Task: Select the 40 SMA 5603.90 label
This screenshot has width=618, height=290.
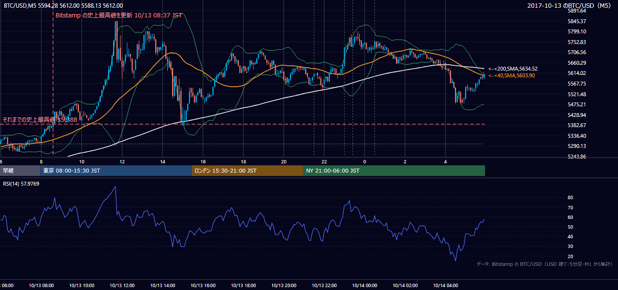Action: [x=512, y=75]
